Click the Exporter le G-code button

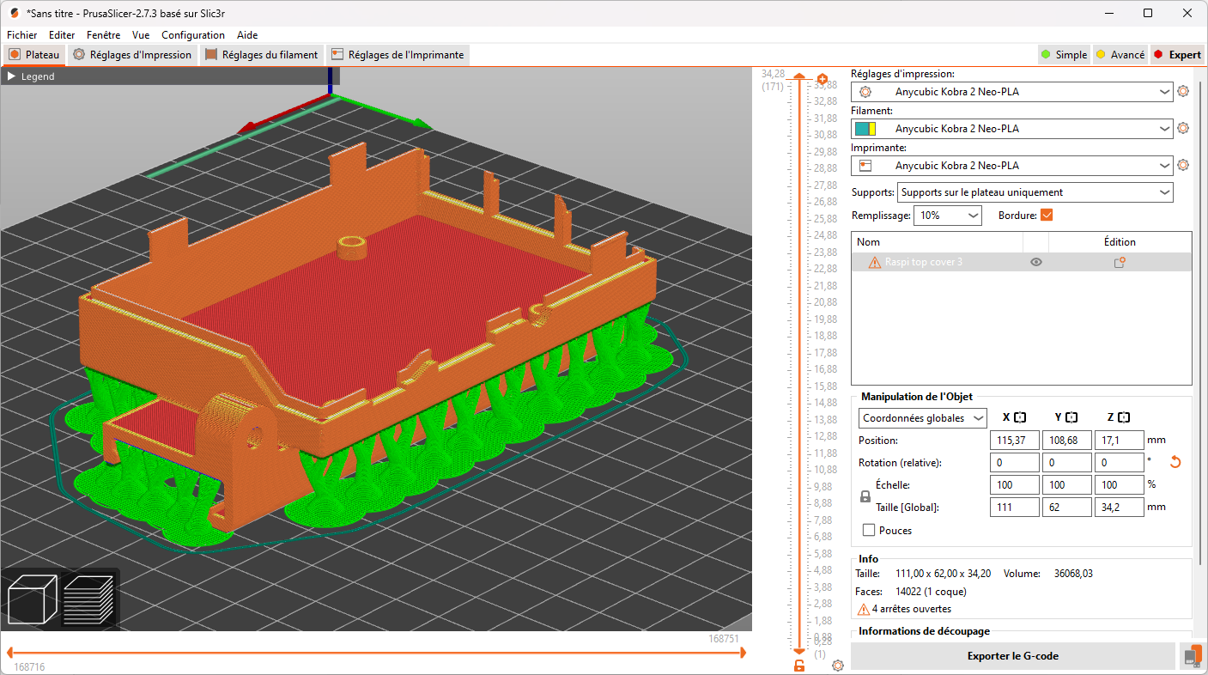coord(1011,656)
